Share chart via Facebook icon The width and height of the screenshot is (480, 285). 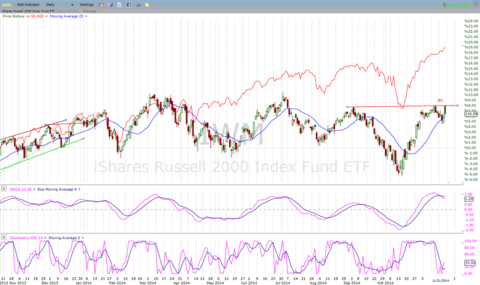click(128, 5)
